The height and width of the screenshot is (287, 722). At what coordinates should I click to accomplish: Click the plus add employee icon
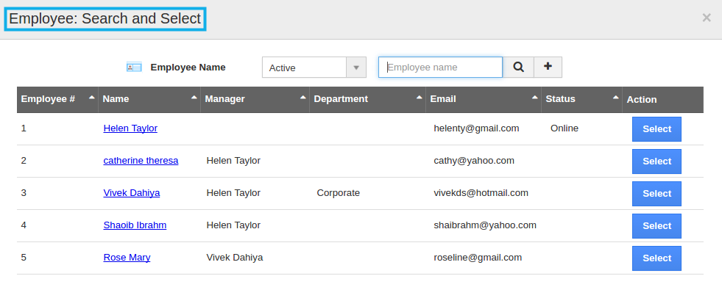[548, 67]
